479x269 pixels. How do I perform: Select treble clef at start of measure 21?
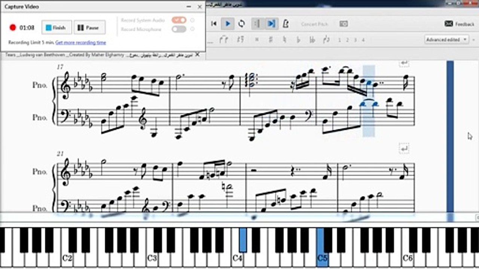coord(66,172)
